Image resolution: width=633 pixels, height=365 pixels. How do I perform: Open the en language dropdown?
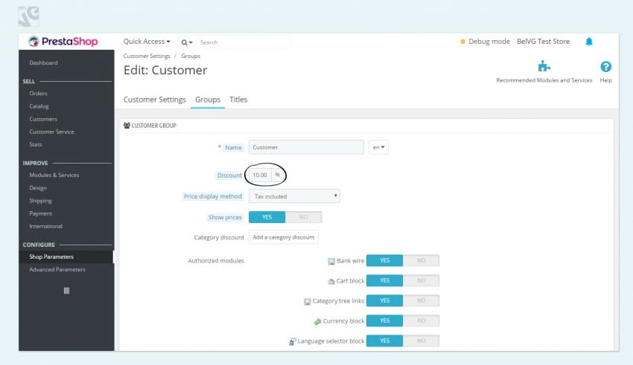click(378, 147)
